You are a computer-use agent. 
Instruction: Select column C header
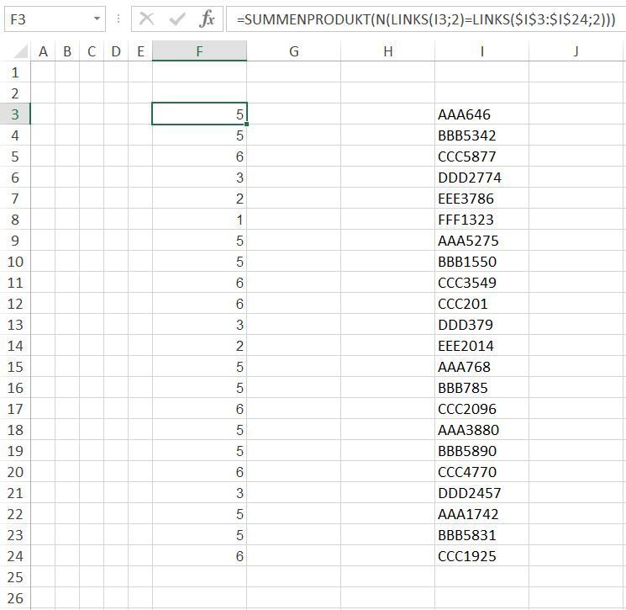[x=92, y=51]
